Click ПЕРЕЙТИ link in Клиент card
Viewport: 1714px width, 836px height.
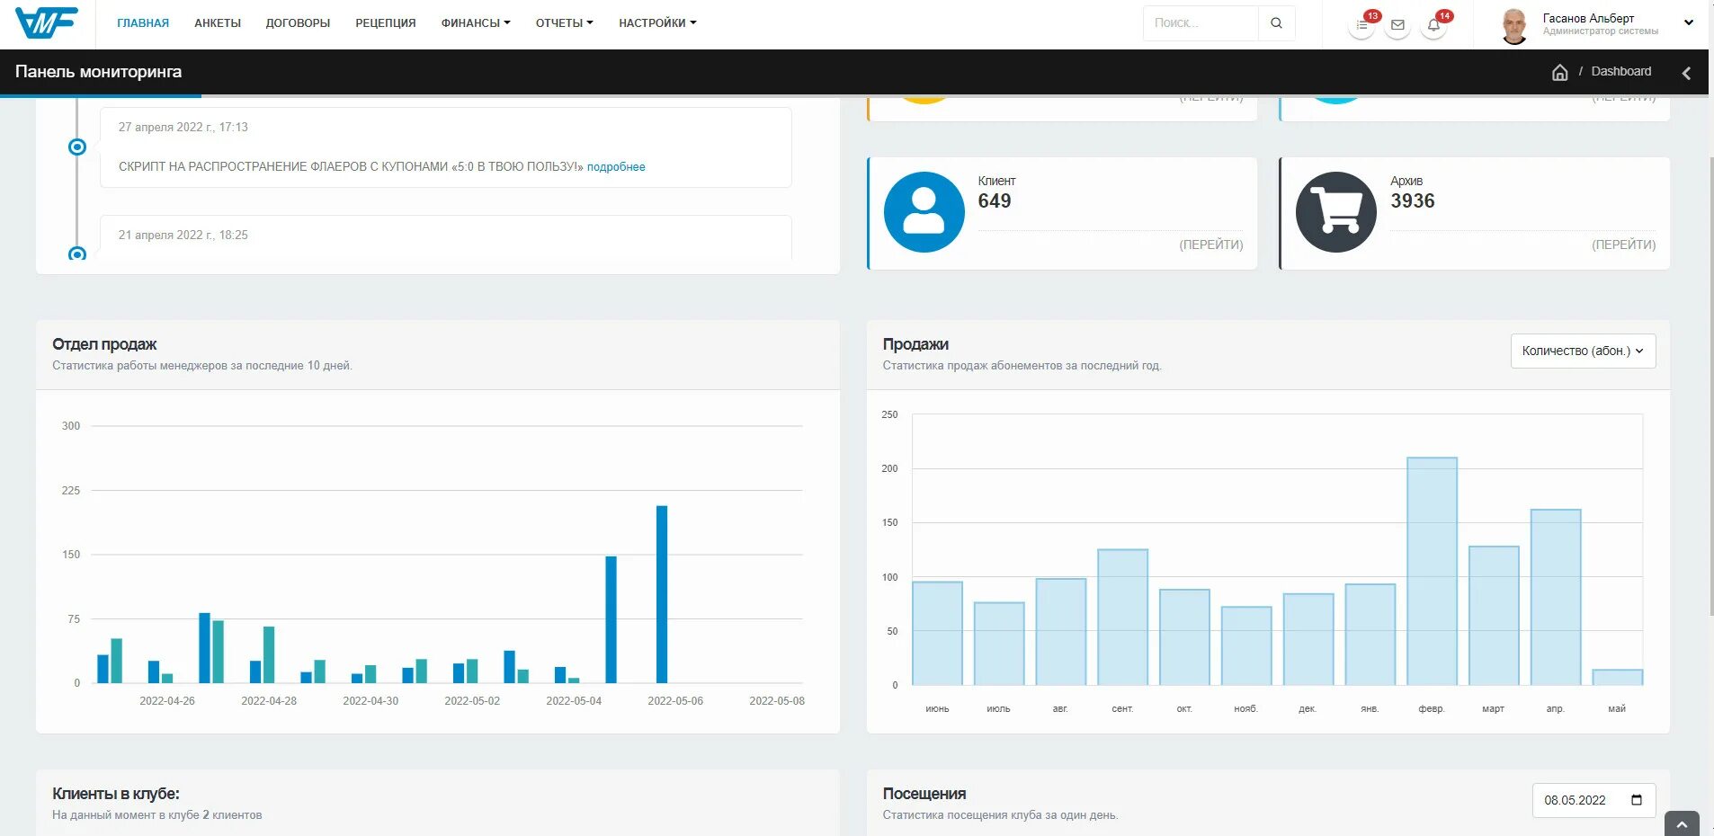pyautogui.click(x=1211, y=245)
